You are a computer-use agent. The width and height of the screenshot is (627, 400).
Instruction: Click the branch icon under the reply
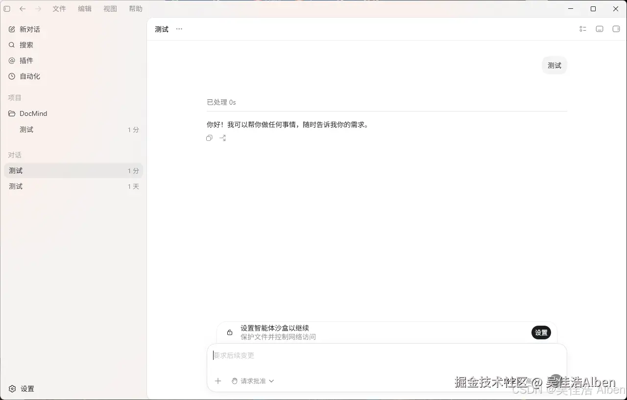pos(223,138)
